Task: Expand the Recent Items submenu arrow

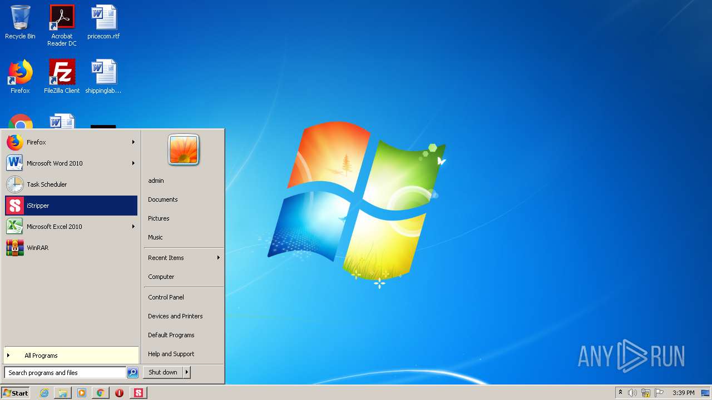Action: pos(218,258)
